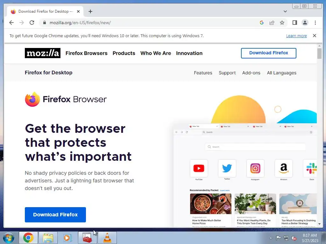Expand the tab search dropdown arrow

click(285, 11)
